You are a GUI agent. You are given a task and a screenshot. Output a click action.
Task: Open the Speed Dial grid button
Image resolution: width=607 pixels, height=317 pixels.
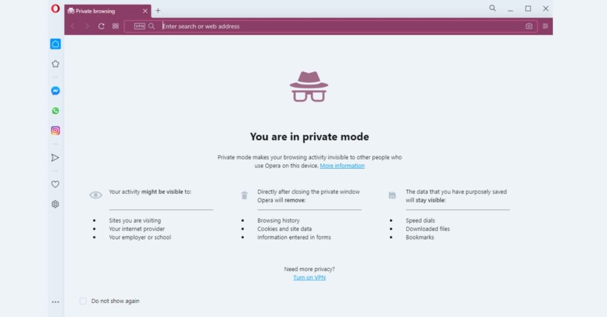[x=116, y=26]
